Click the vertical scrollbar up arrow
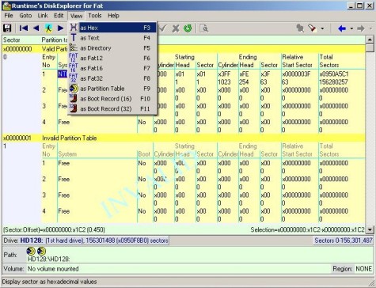Screen dimensions: 376x288 (370, 40)
